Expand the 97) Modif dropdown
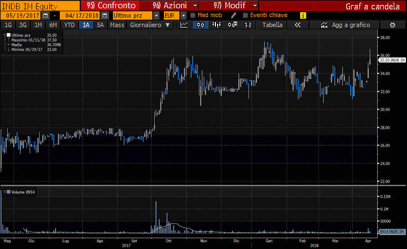This screenshot has height=249, width=407. click(255, 6)
